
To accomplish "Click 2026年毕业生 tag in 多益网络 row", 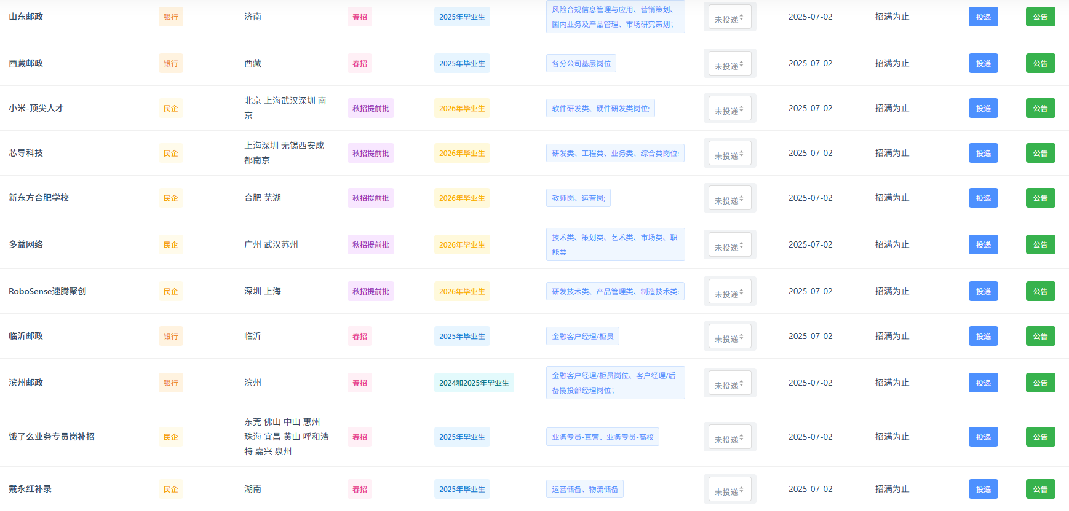I will [x=462, y=244].
